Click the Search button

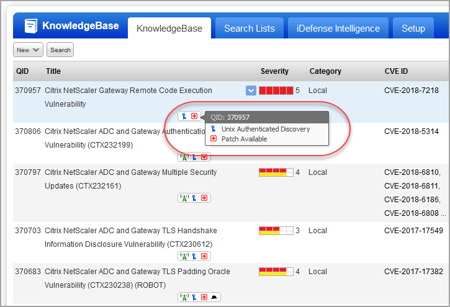tap(60, 50)
